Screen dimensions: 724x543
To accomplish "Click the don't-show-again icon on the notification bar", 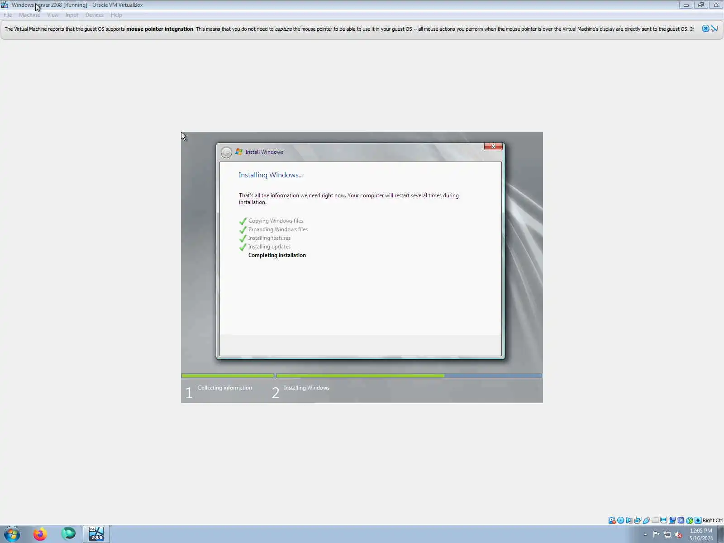I will click(x=714, y=29).
